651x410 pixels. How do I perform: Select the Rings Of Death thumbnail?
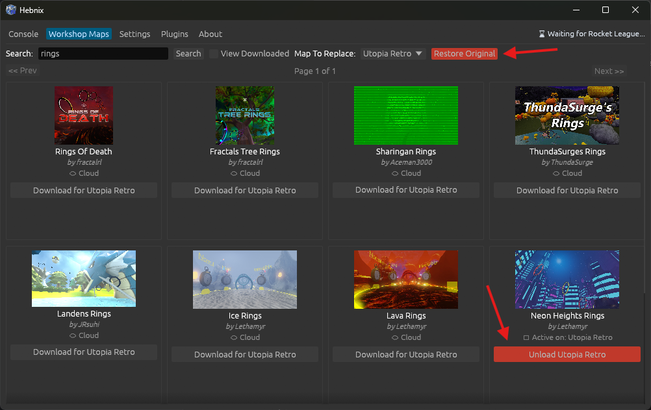84,115
